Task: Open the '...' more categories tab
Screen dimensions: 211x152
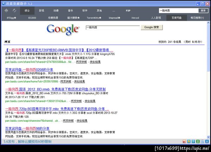Action: pyautogui.click(x=114, y=11)
